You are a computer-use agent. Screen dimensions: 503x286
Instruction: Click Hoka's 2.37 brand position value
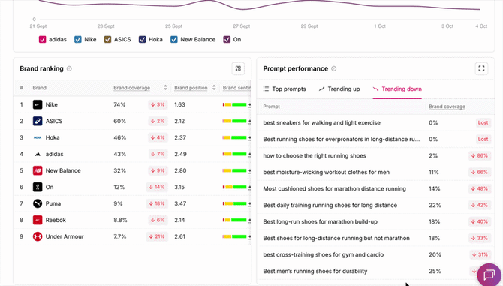[x=180, y=137]
